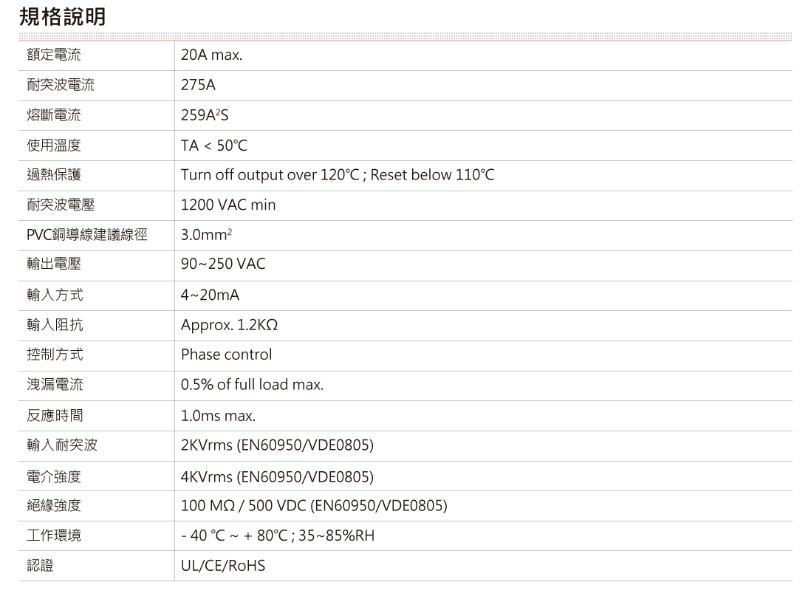Click the 1.0ms max. response time
Screen dimensions: 811x599
[218, 416]
